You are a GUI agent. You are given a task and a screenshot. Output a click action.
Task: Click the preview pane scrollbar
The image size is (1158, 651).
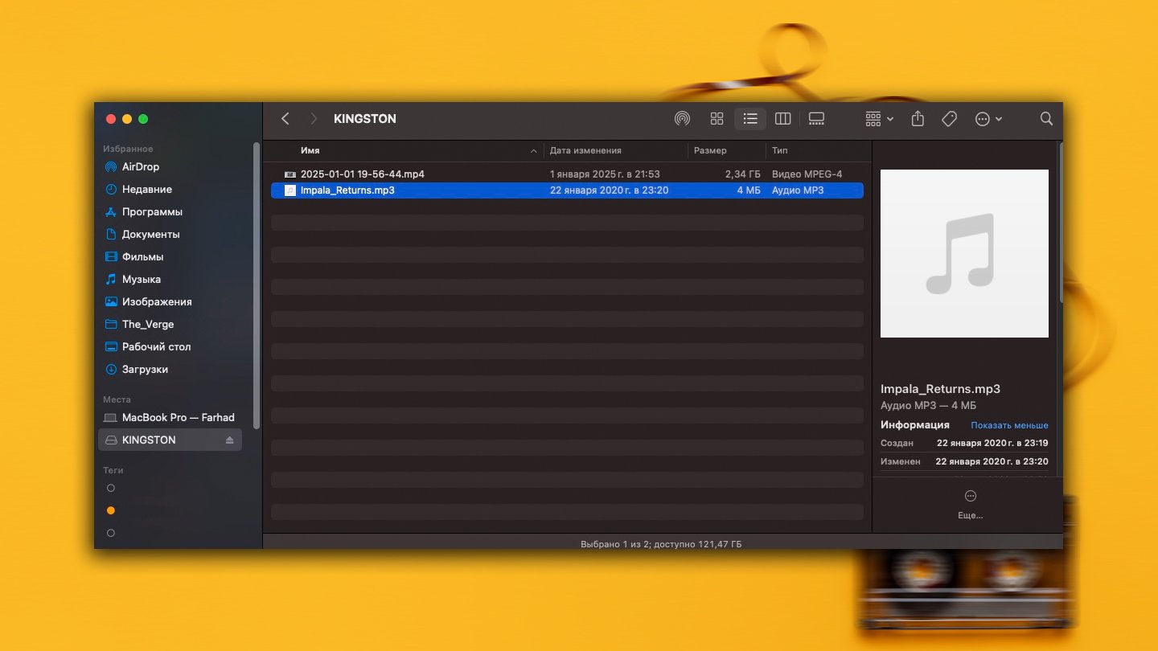pos(1061,223)
